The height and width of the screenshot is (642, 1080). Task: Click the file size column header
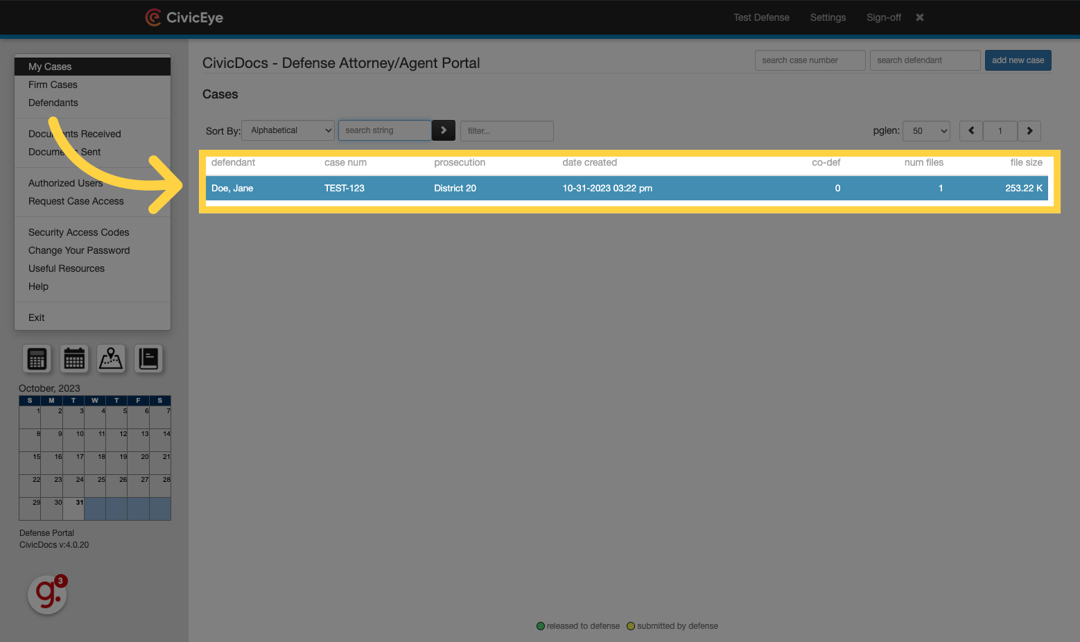(x=1026, y=162)
